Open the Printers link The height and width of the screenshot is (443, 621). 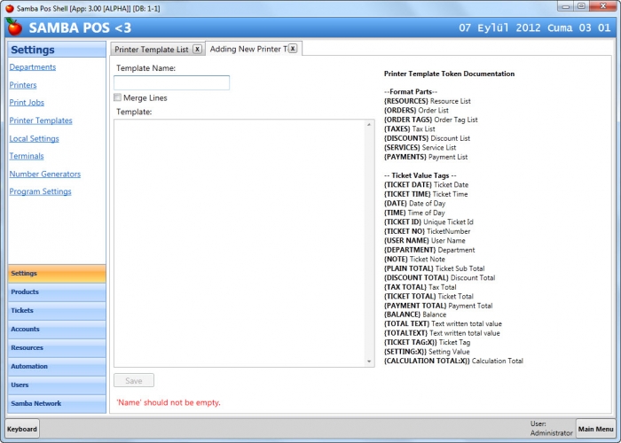pos(23,85)
